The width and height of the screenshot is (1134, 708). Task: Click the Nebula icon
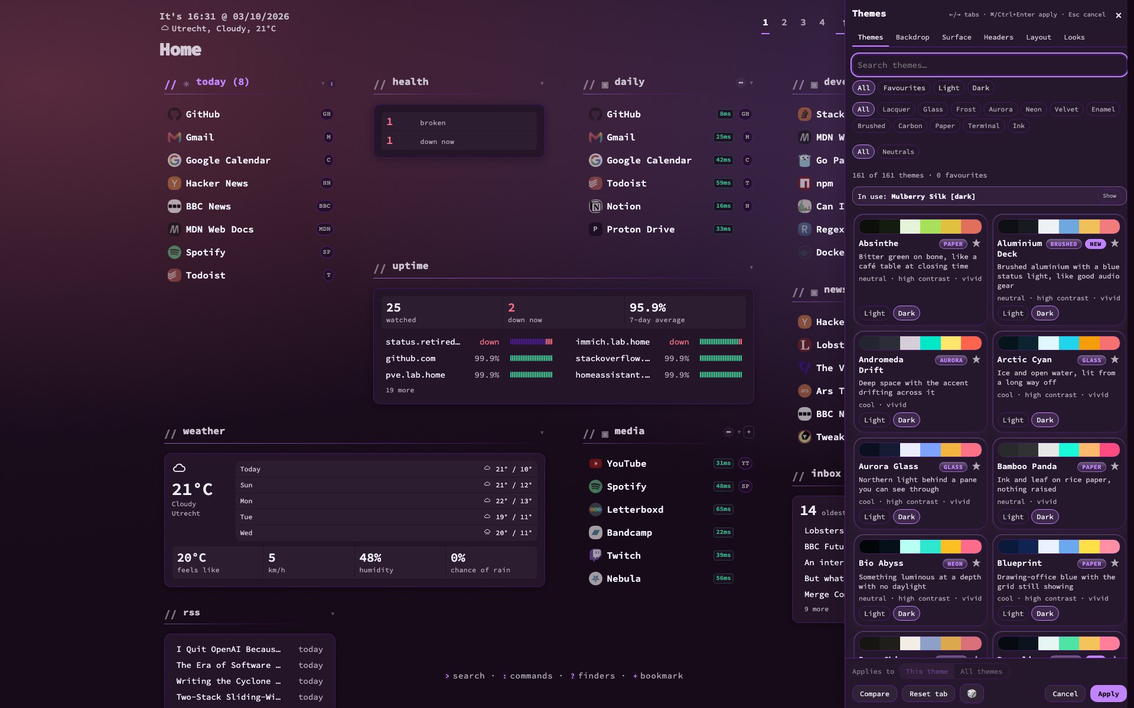595,579
